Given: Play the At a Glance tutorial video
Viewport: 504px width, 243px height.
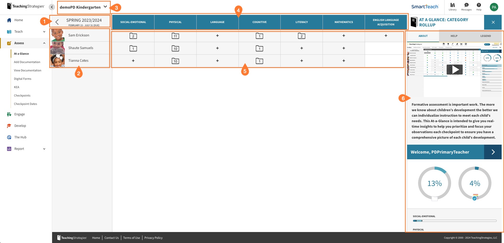Looking at the screenshot, I should point(455,69).
